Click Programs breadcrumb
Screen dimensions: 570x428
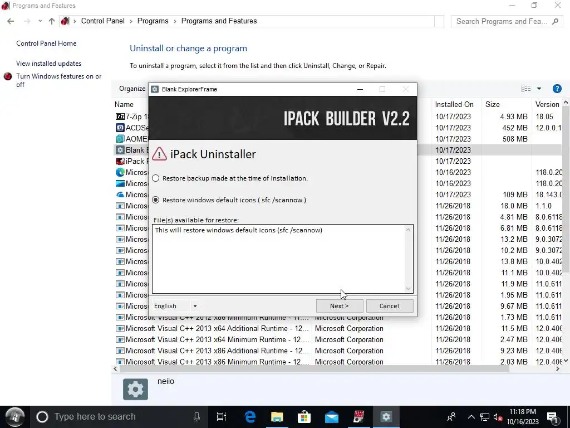coord(153,21)
